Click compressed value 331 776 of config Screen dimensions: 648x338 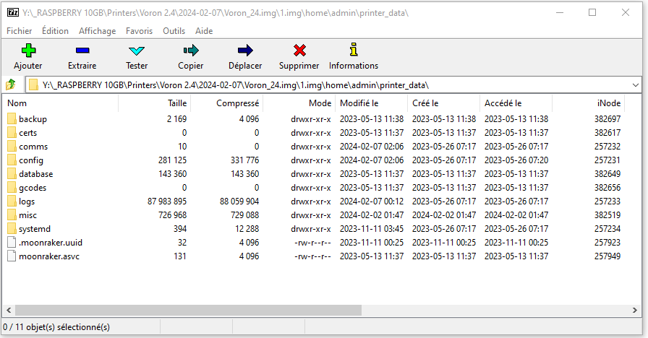[x=244, y=160]
